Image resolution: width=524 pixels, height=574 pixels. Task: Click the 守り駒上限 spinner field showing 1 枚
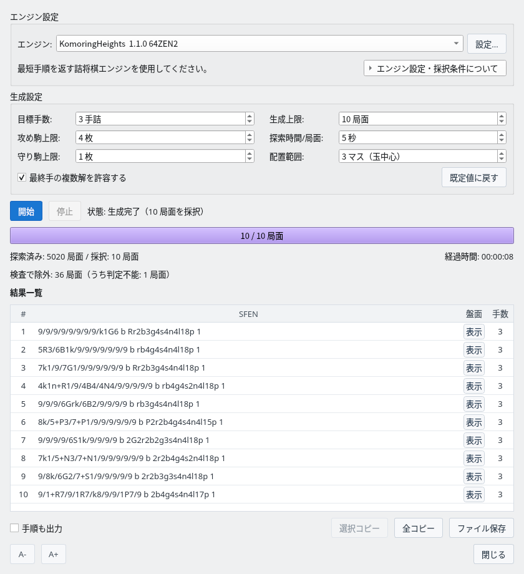(165, 157)
